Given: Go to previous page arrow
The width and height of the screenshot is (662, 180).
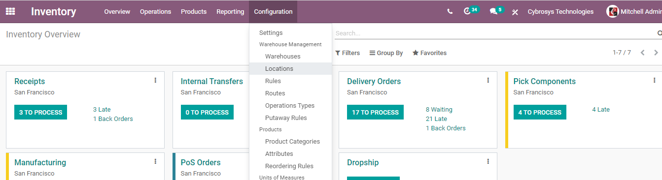Looking at the screenshot, I should click(642, 53).
